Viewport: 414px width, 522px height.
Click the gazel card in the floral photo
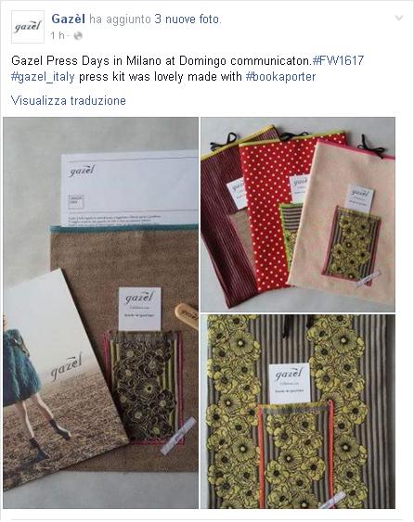(x=290, y=383)
